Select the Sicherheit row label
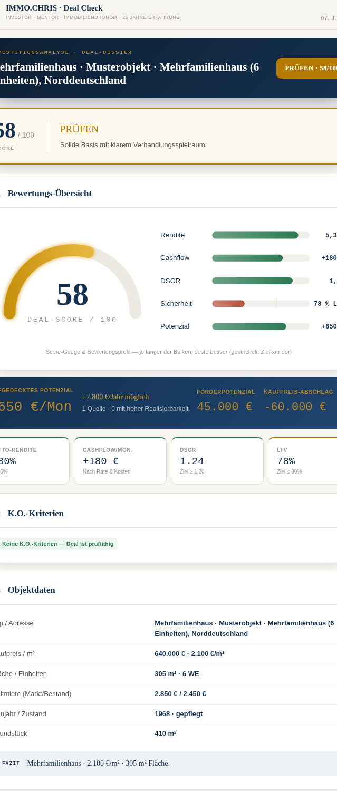The width and height of the screenshot is (337, 791). click(x=176, y=304)
